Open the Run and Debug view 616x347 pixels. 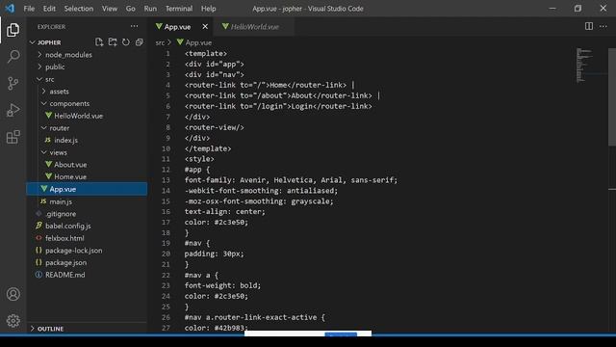pos(13,110)
